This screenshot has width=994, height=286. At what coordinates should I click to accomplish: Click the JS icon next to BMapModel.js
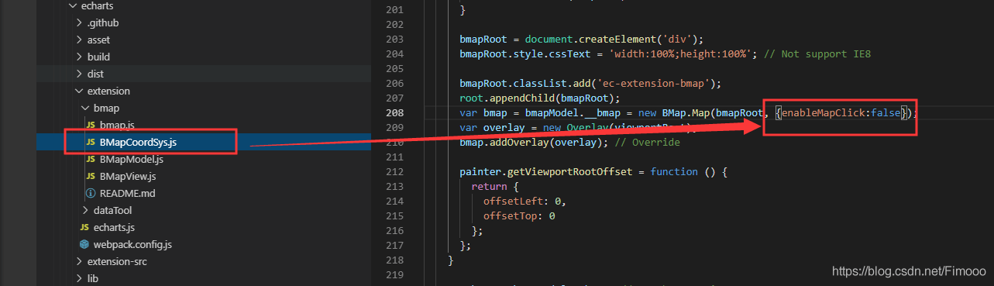coord(91,159)
